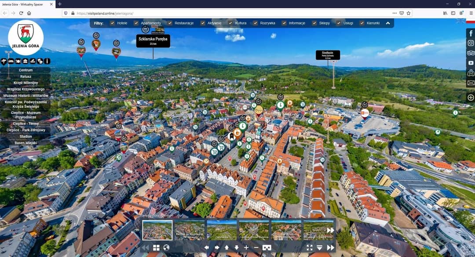Viewport: 475px width, 257px height.
Task: Toggle the Restauracje filter checkbox
Action: (169, 23)
